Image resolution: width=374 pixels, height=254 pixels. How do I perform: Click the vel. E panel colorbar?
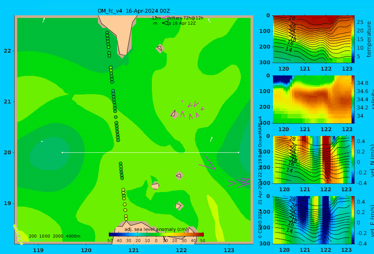tap(353, 220)
